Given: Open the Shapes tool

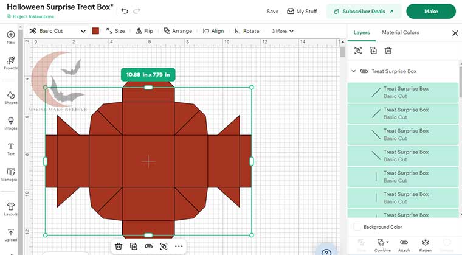Looking at the screenshot, I should [10, 98].
